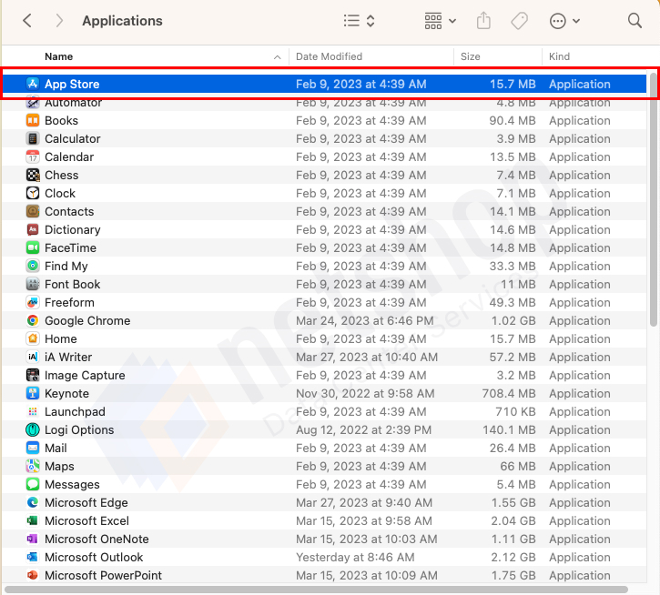Click the Share toolbar icon
660x595 pixels.
pos(483,21)
